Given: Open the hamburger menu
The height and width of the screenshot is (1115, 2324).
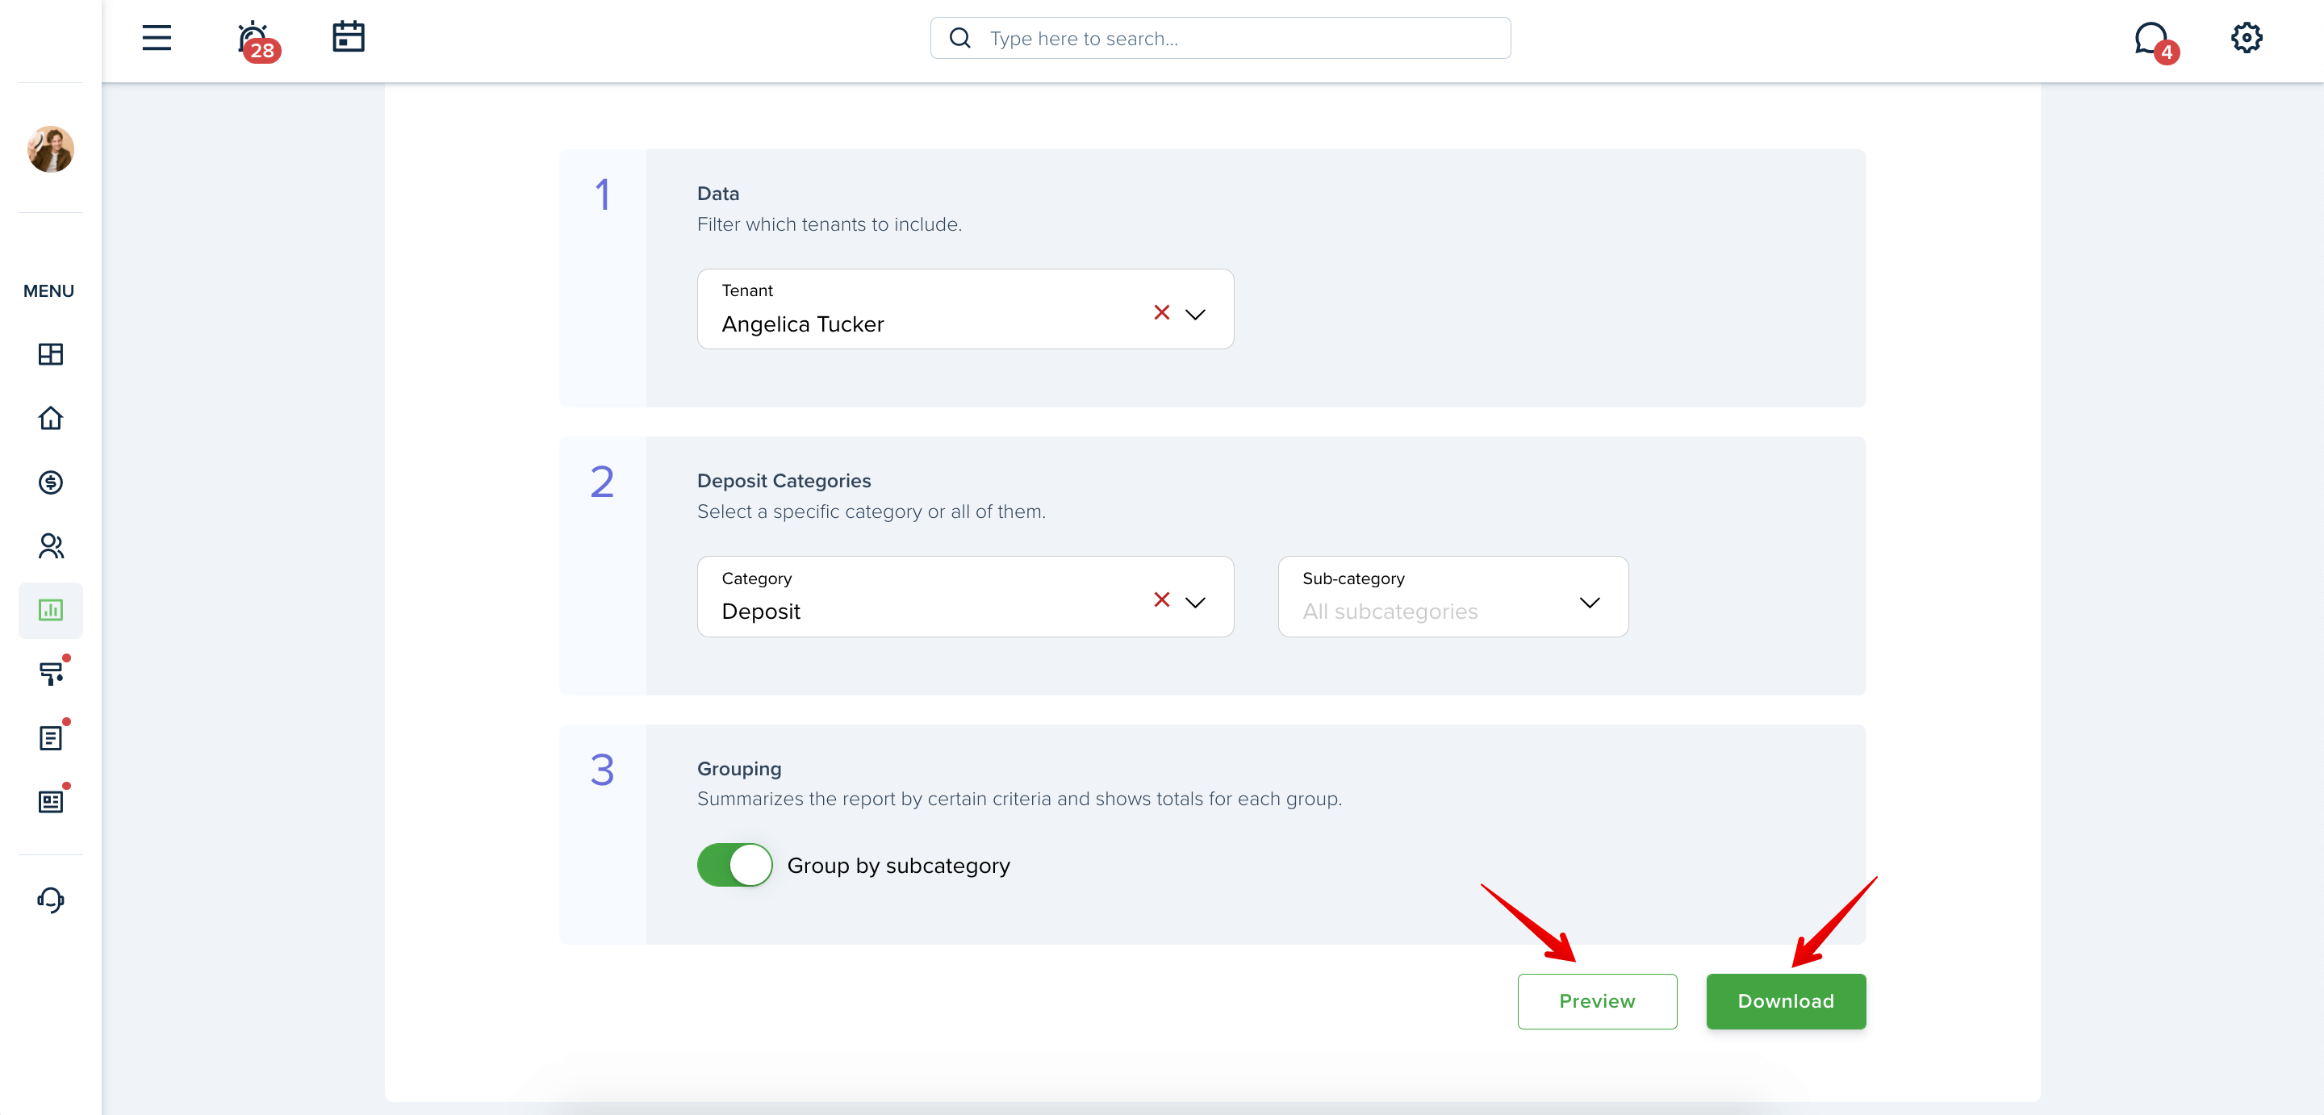Looking at the screenshot, I should tap(157, 38).
